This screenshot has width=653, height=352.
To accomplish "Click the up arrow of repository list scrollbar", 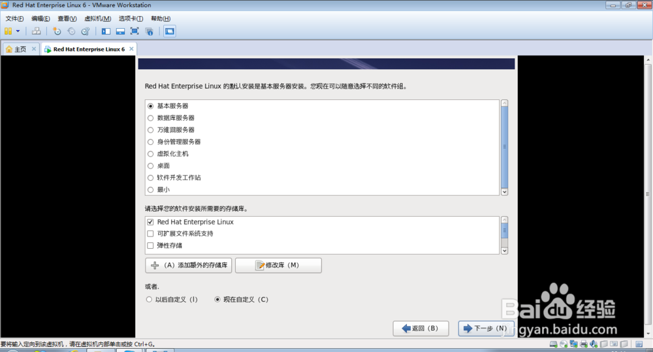I will (x=504, y=219).
